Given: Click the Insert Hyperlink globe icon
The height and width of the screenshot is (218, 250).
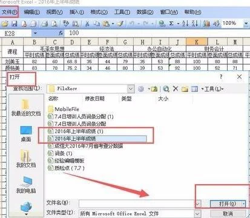Looking at the screenshot, I should tap(162, 24).
